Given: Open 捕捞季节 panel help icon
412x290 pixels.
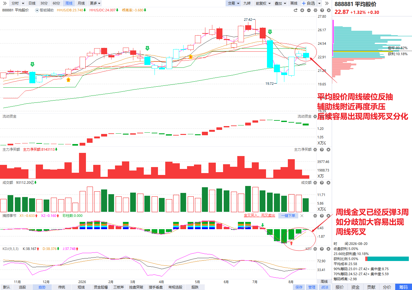Looking at the screenshot, I should click(321, 216).
